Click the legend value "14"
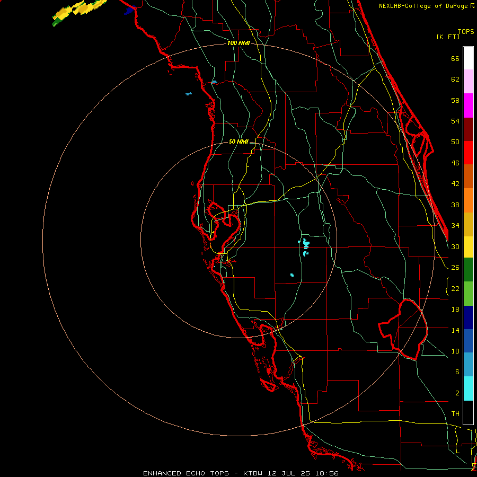The height and width of the screenshot is (477, 477). coord(455,330)
